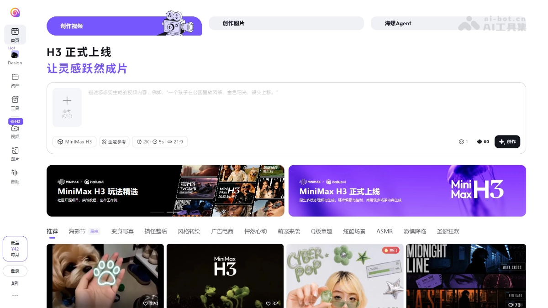Select the Q版童趣 category tab
548x308 pixels.
pos(321,231)
